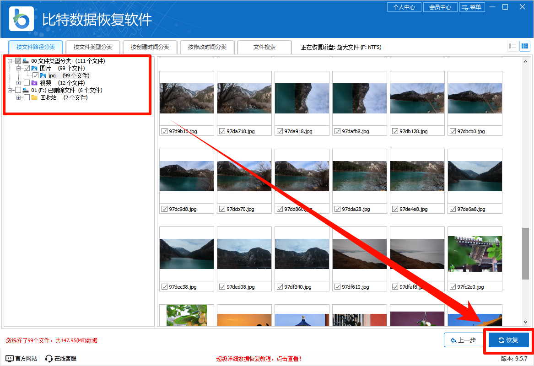Click the 恢复 button

coord(508,340)
